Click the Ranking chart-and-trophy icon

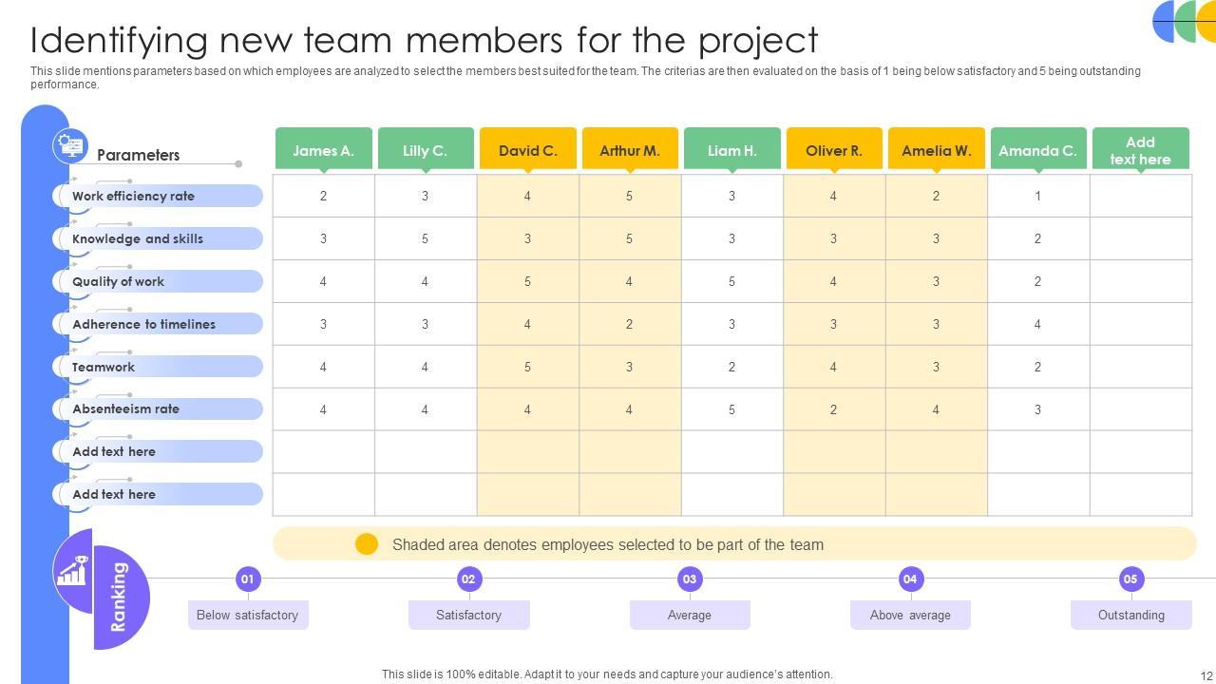click(73, 571)
